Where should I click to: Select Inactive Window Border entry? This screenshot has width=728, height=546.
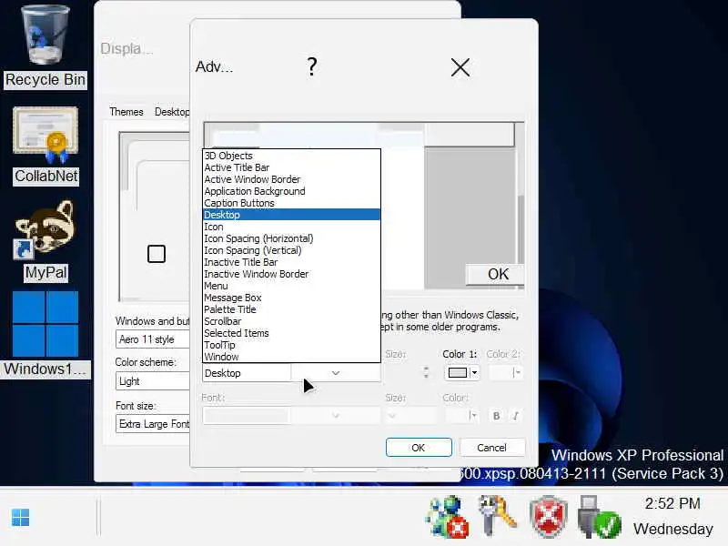pos(291,274)
